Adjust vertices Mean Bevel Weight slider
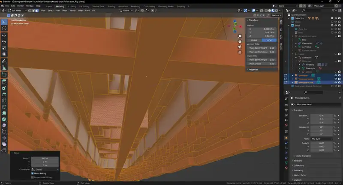The image size is (343, 185). click(x=262, y=48)
